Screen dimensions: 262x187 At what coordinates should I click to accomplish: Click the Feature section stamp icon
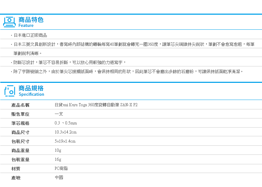9,22
